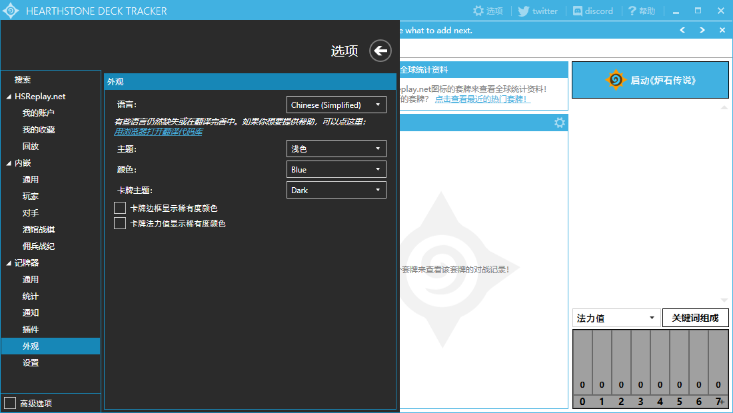Click the back arrow beside 选项
Screen dimensions: 733x413
[x=380, y=51]
